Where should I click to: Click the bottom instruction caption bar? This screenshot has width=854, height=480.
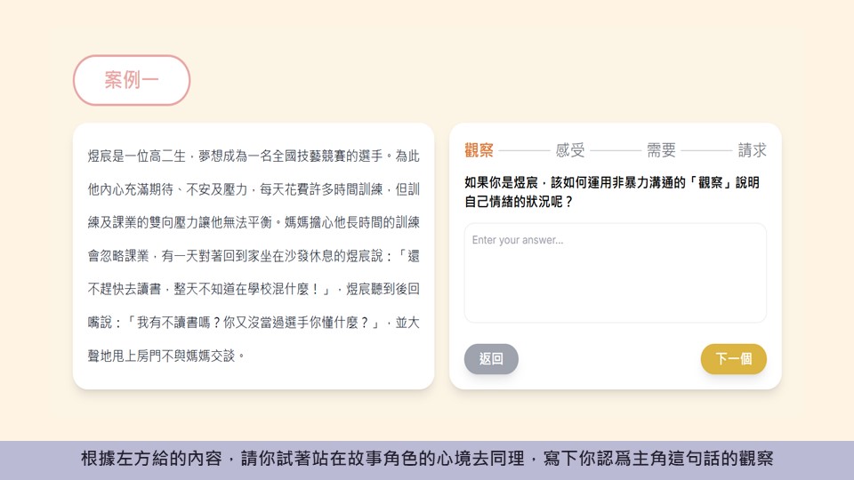(427, 460)
